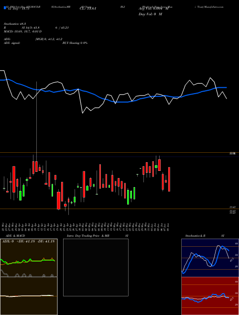Click the ADX signal: label
Screen dimensions: 239x315
point(12,43)
